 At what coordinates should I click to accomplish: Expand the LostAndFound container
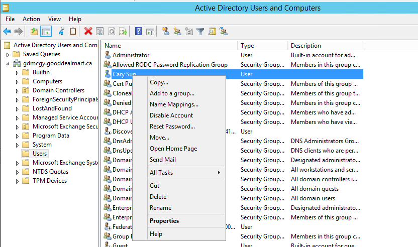(17, 109)
